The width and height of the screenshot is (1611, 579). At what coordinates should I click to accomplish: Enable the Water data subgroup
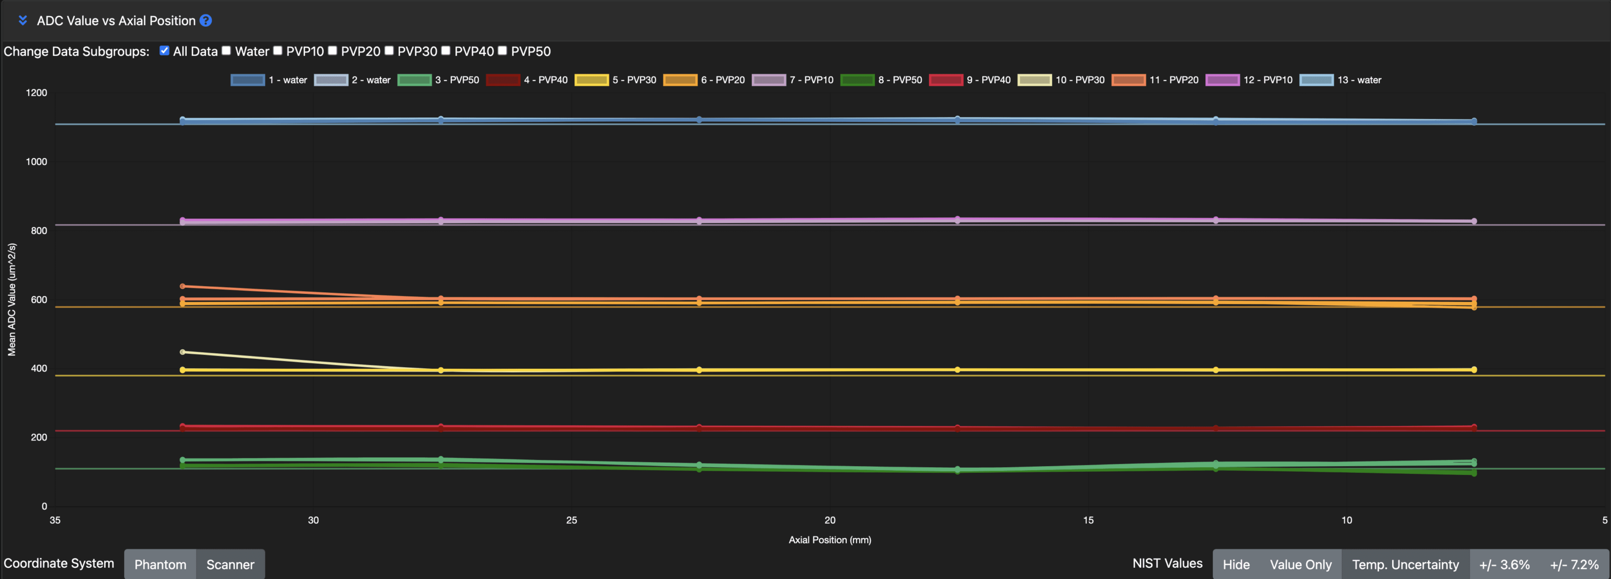(226, 51)
